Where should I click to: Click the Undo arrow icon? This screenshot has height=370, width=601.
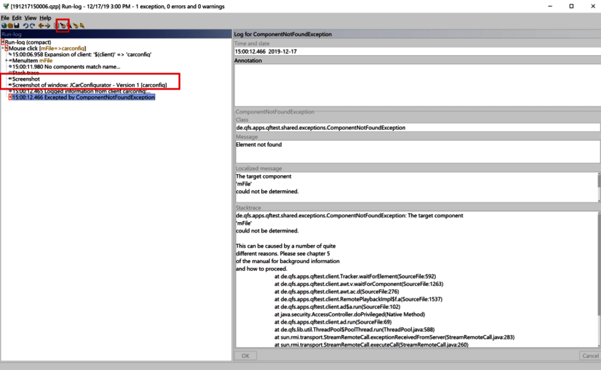tap(27, 26)
